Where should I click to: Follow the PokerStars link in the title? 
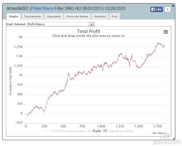(42, 9)
